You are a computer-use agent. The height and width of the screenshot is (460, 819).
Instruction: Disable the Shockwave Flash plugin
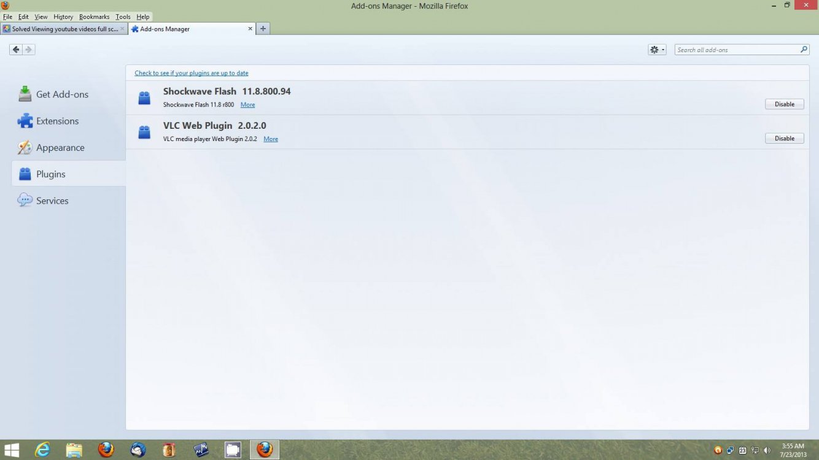(x=785, y=104)
